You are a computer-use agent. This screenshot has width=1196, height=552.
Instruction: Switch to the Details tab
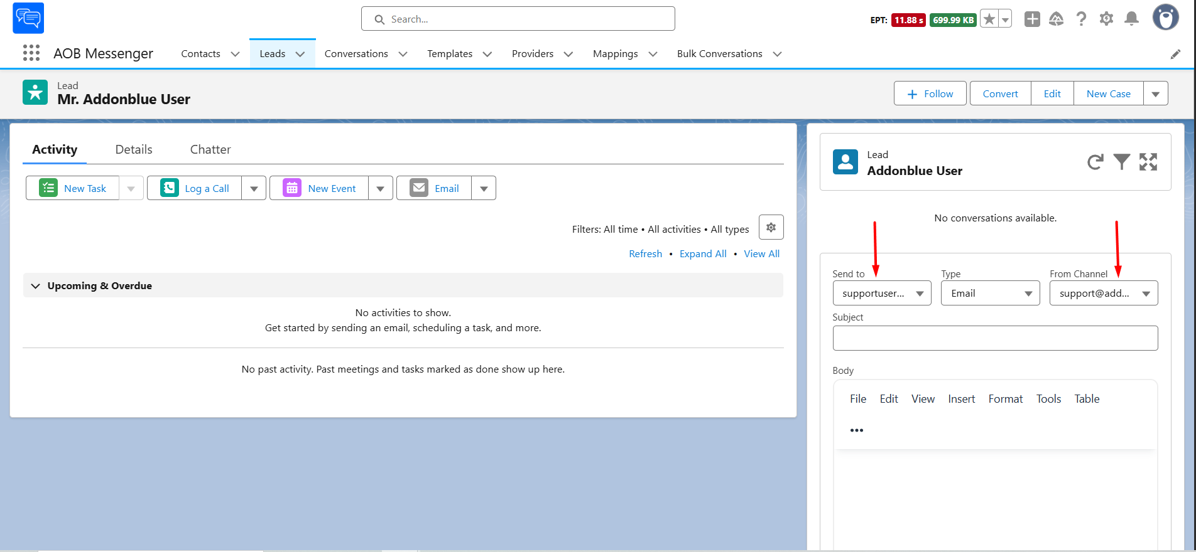coord(134,149)
